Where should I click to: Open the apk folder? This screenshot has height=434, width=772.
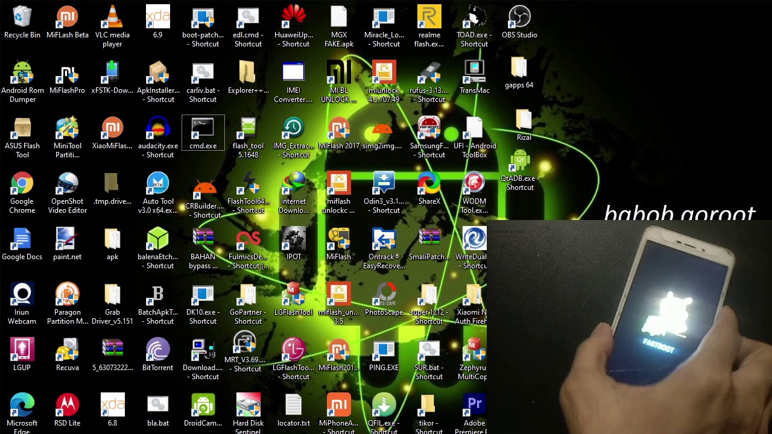112,239
